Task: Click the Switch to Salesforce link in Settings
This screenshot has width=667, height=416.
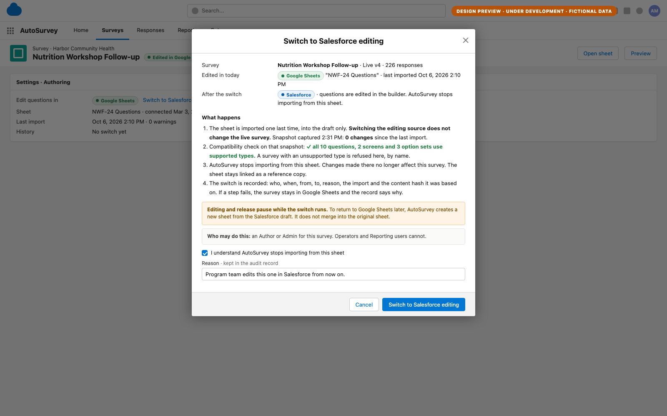Action: (167, 100)
